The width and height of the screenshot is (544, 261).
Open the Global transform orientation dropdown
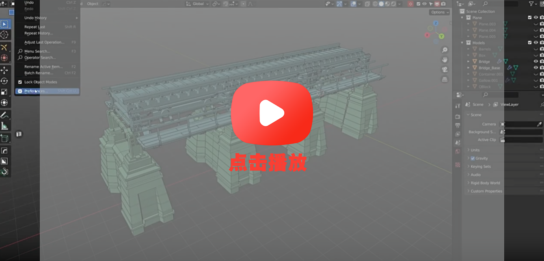[198, 4]
